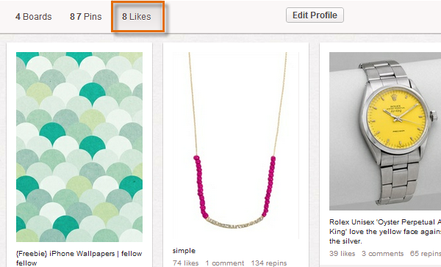Show the 134 repins of the necklace pin
The width and height of the screenshot is (441, 267).
click(269, 263)
